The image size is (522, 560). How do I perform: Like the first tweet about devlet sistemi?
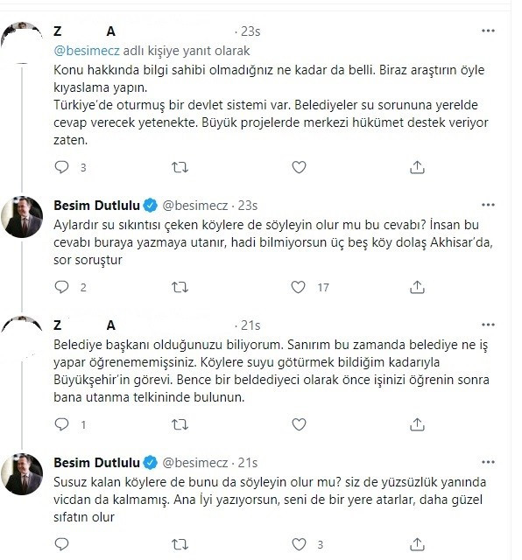coord(299,167)
